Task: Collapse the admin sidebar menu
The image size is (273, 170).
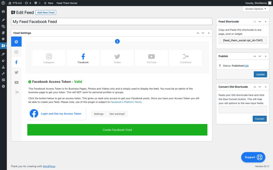Action: point(3,86)
